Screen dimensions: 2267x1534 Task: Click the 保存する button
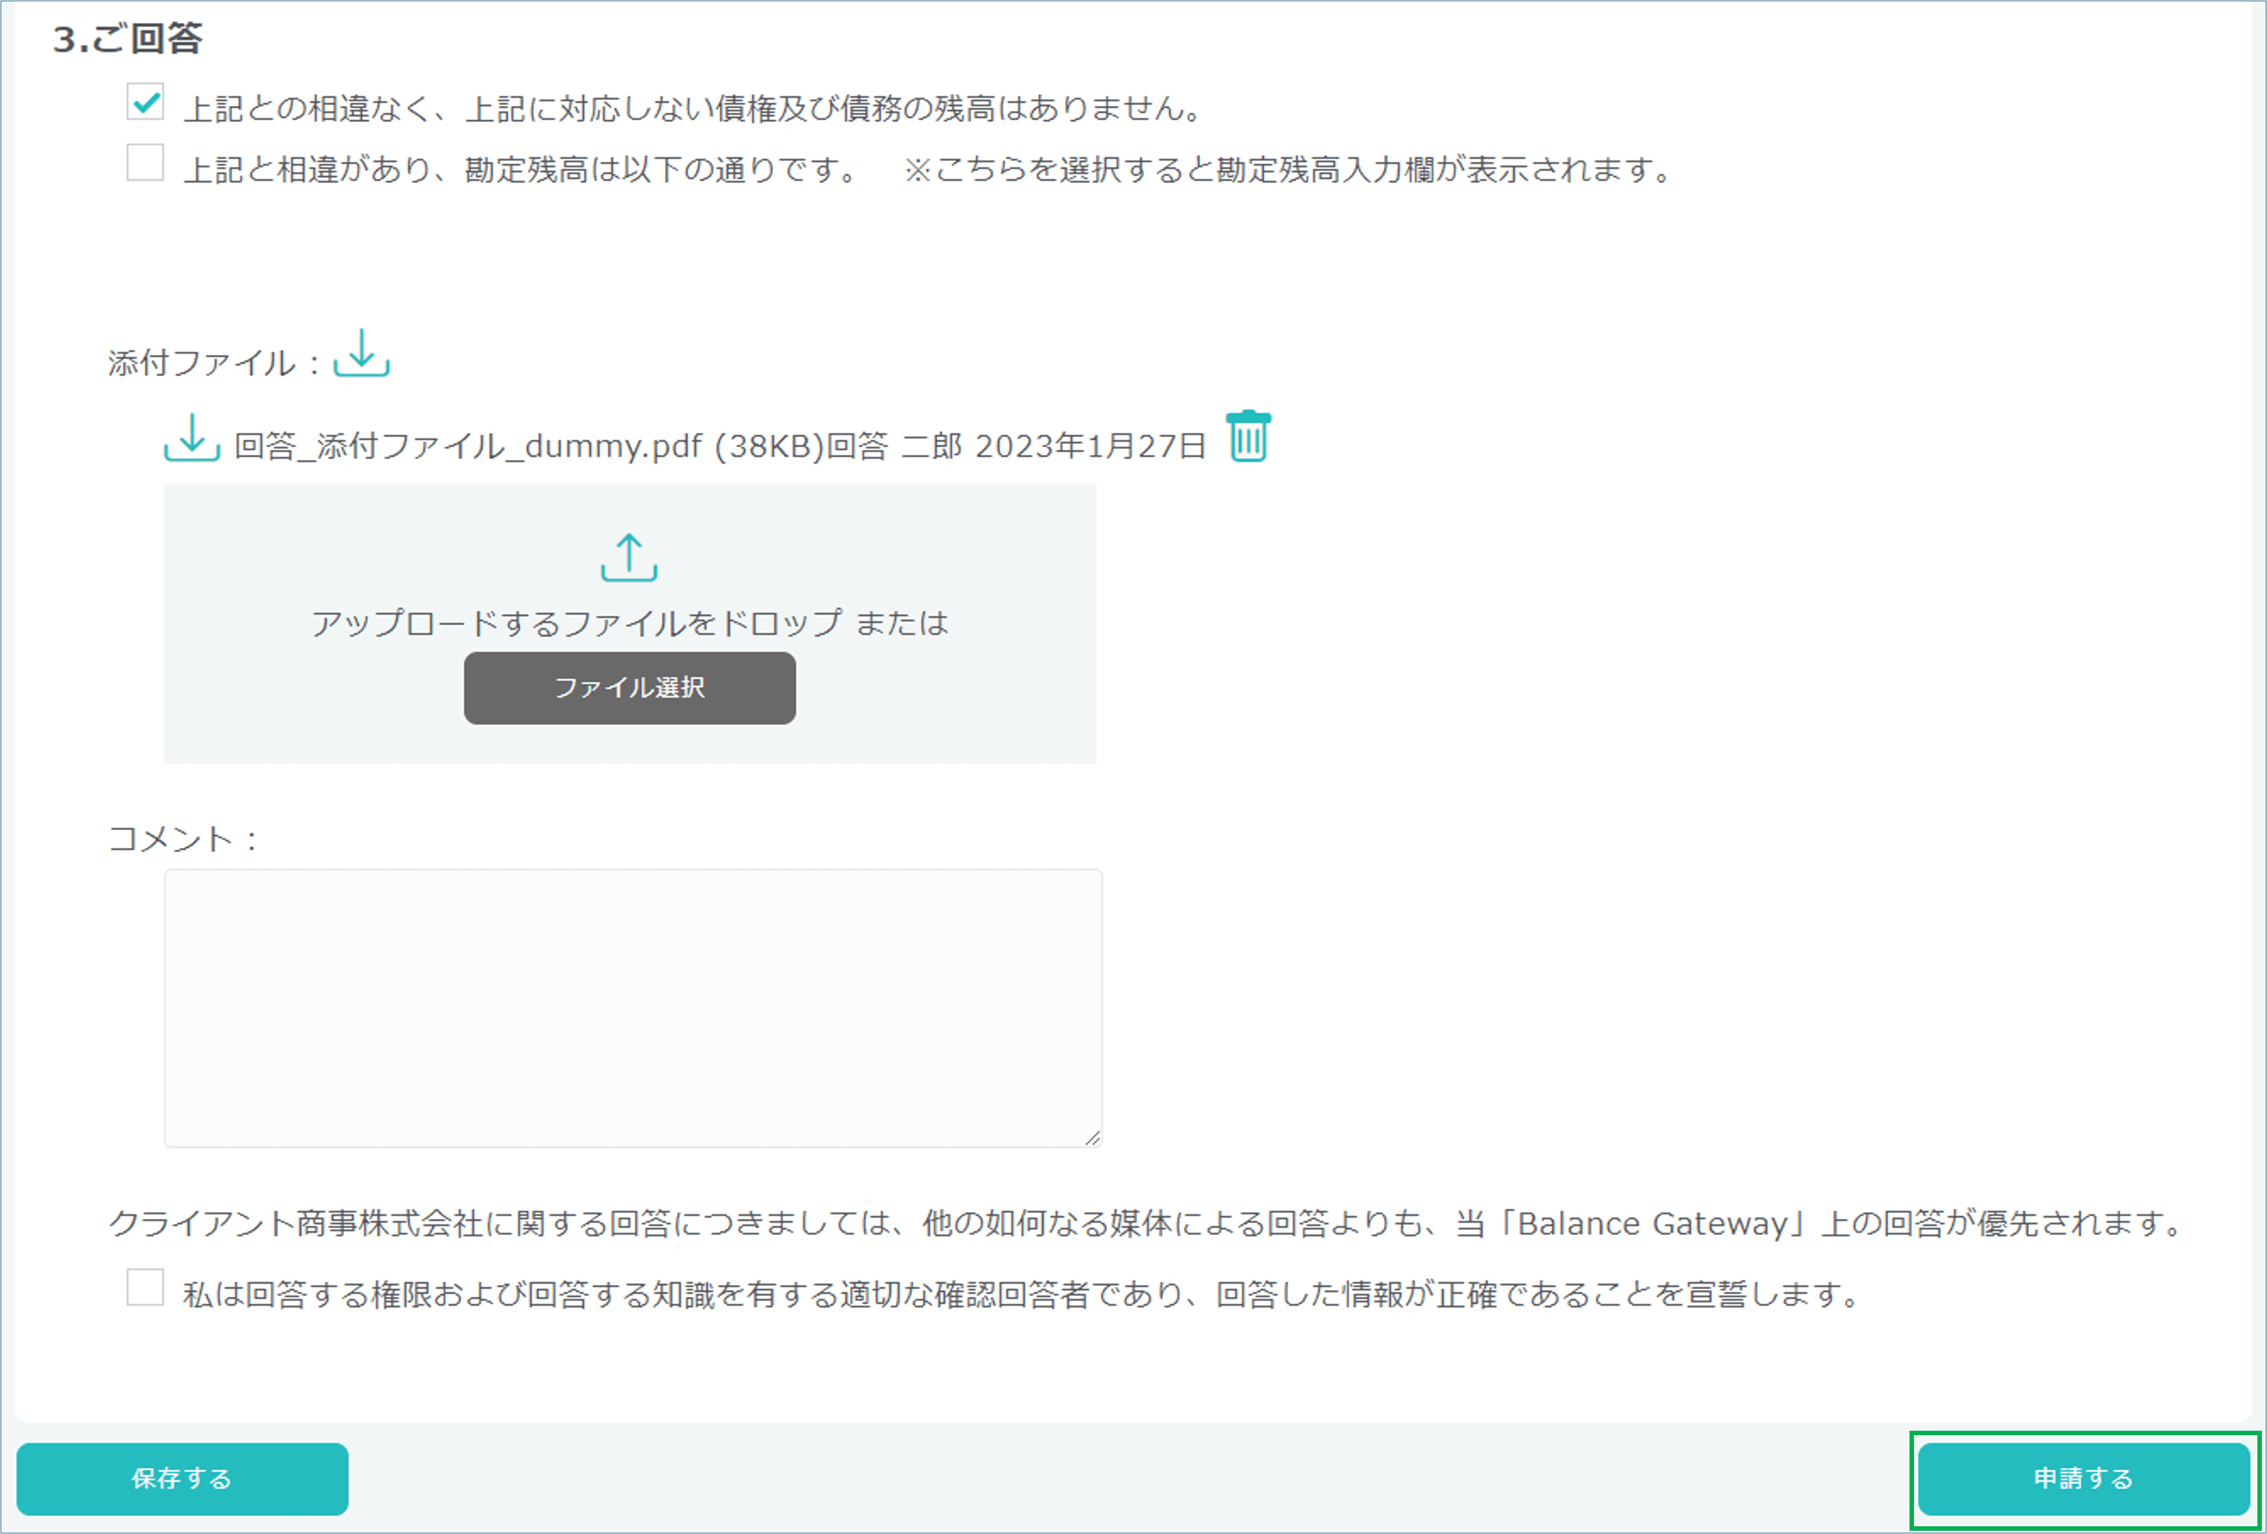coord(182,1478)
